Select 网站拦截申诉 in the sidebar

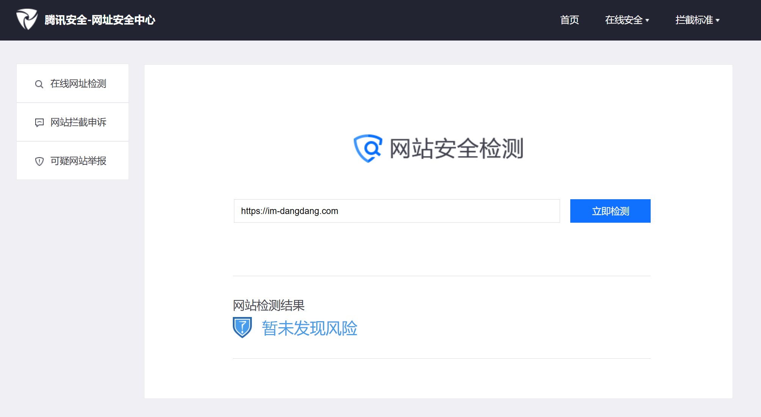(78, 122)
